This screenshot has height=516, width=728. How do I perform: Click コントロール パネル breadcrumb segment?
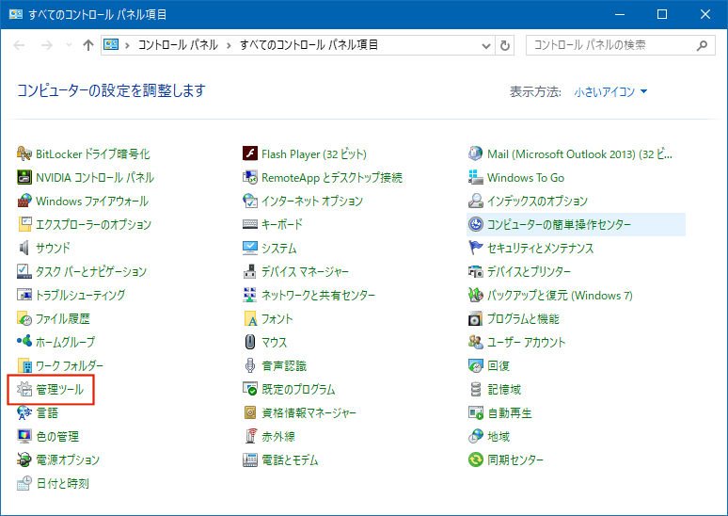click(x=178, y=45)
